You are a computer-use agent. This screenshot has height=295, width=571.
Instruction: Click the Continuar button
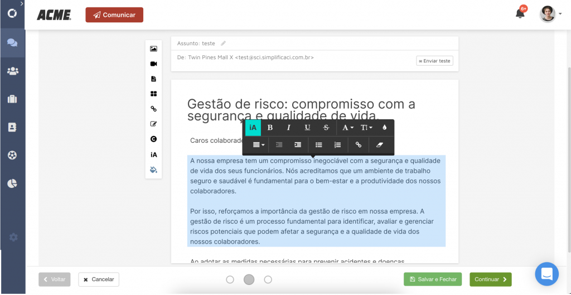[491, 279]
